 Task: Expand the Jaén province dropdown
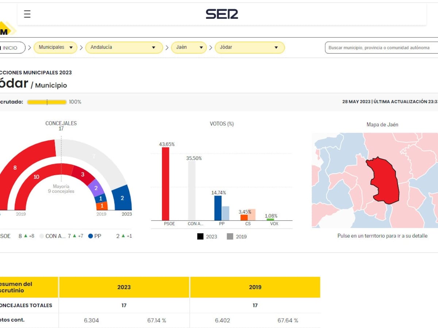(x=189, y=47)
